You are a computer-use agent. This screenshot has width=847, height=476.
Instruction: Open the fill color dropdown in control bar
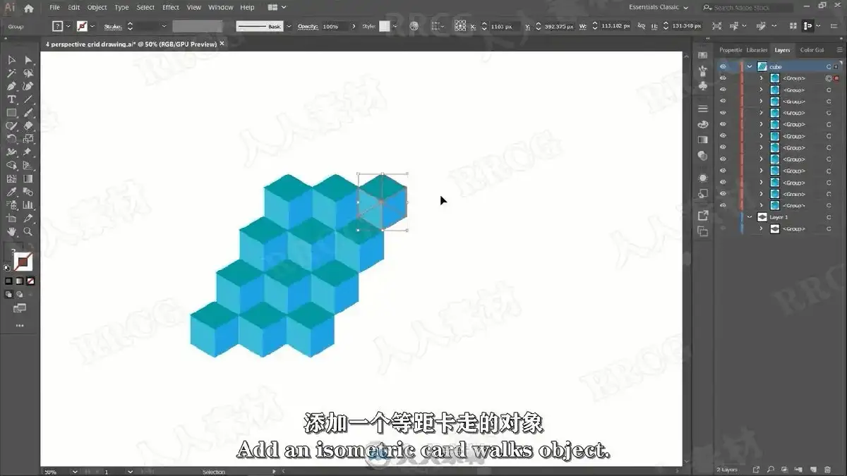tap(68, 26)
